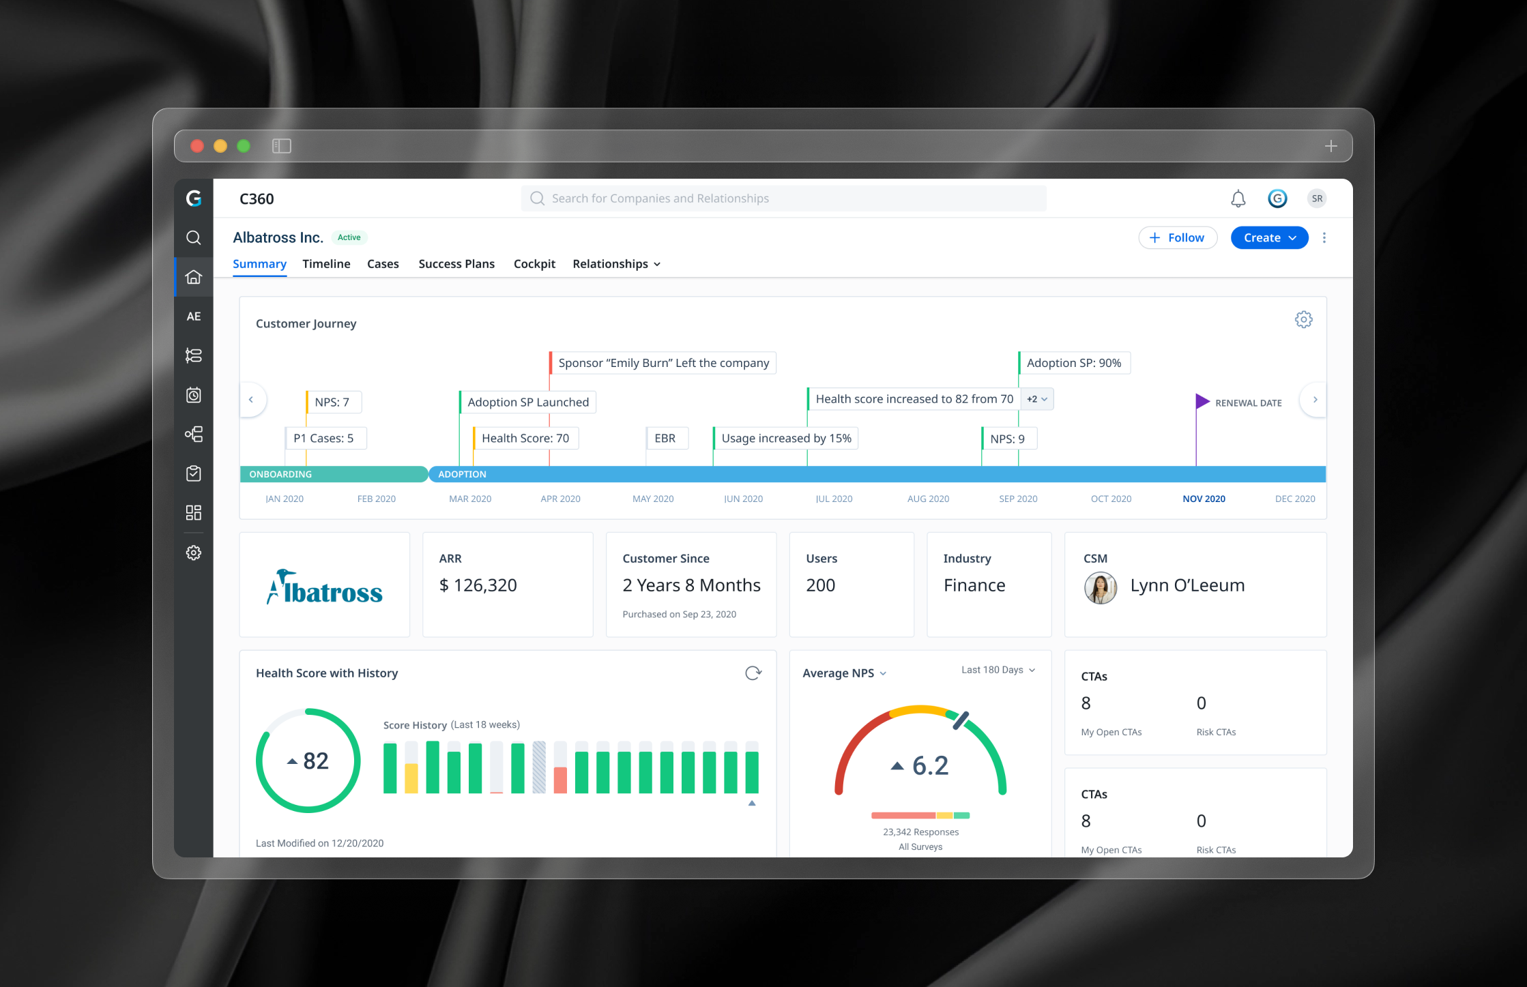The image size is (1527, 987).
Task: Open Last 180 Days range dropdown
Action: tap(998, 670)
